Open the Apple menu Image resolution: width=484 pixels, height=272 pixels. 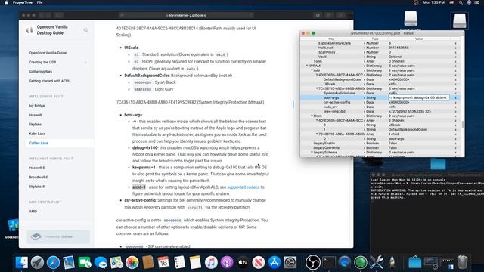click(x=6, y=2)
